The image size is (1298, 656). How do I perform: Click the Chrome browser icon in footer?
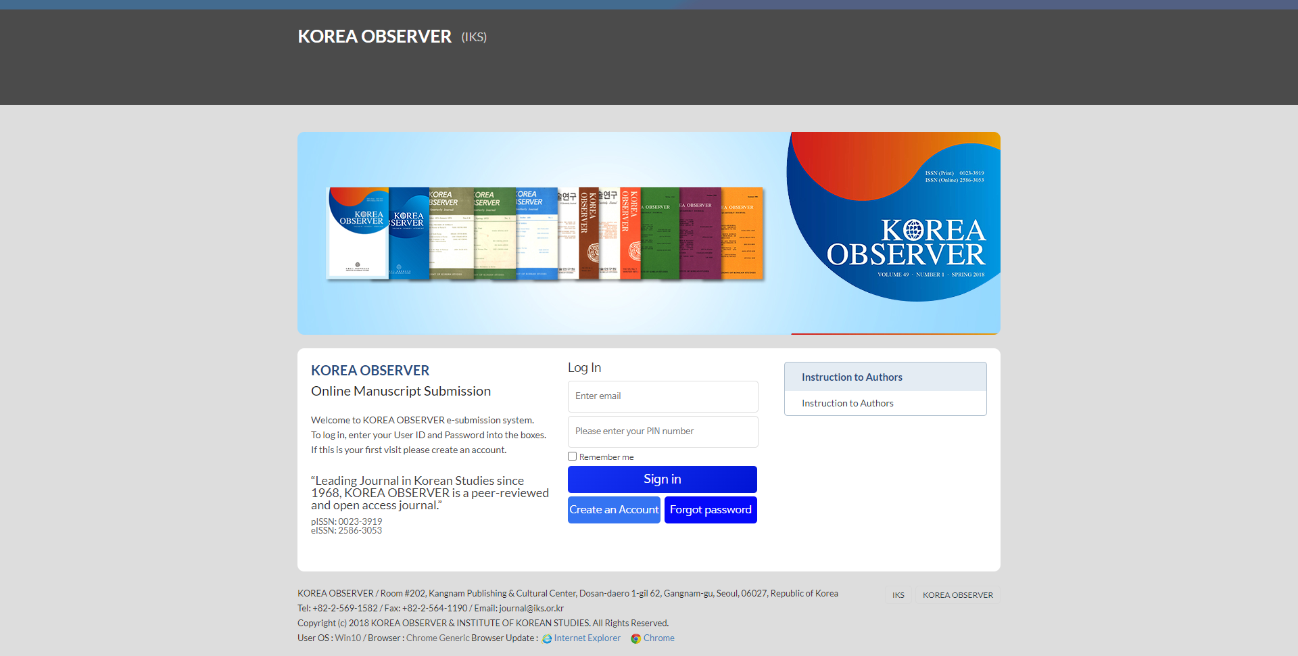pyautogui.click(x=636, y=638)
